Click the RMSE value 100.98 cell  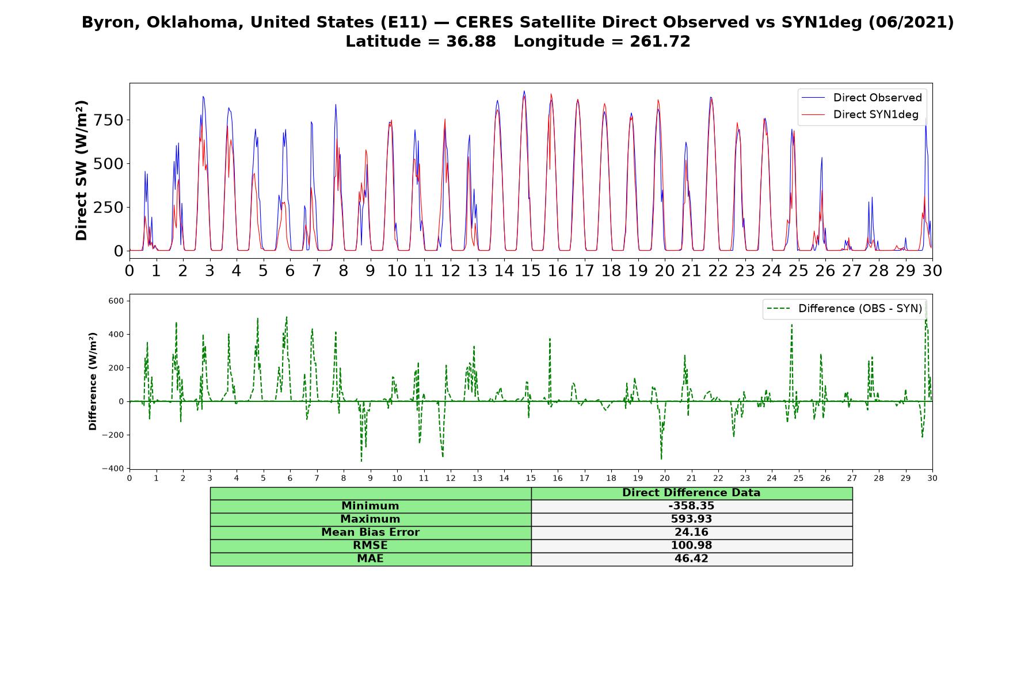(x=691, y=546)
